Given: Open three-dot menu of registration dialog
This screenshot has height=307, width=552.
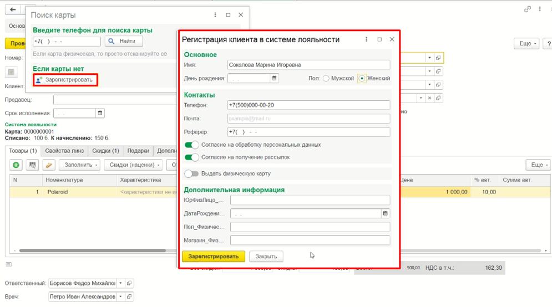Looking at the screenshot, I should [x=367, y=39].
